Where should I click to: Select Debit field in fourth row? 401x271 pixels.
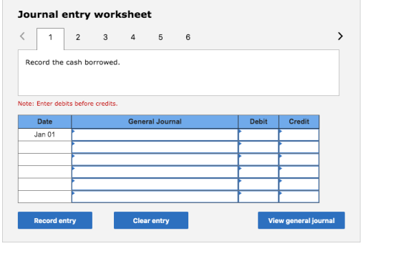[x=259, y=172]
